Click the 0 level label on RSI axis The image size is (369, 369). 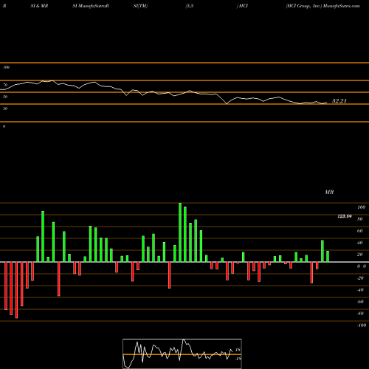(4, 126)
